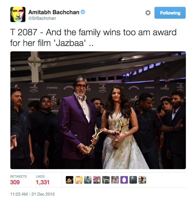Click the blue verified badge
195x200 pixels.
(x=83, y=12)
